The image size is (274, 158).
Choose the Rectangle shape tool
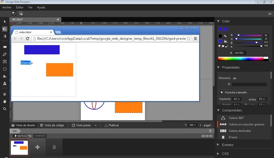(5, 69)
